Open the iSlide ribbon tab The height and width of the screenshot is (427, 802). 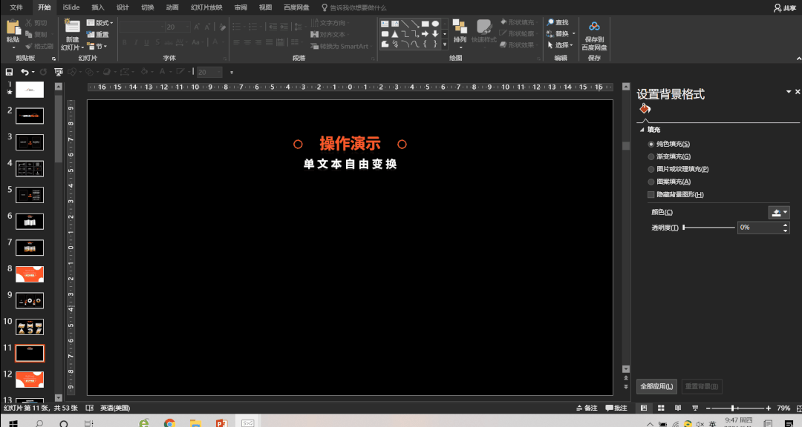pos(71,7)
